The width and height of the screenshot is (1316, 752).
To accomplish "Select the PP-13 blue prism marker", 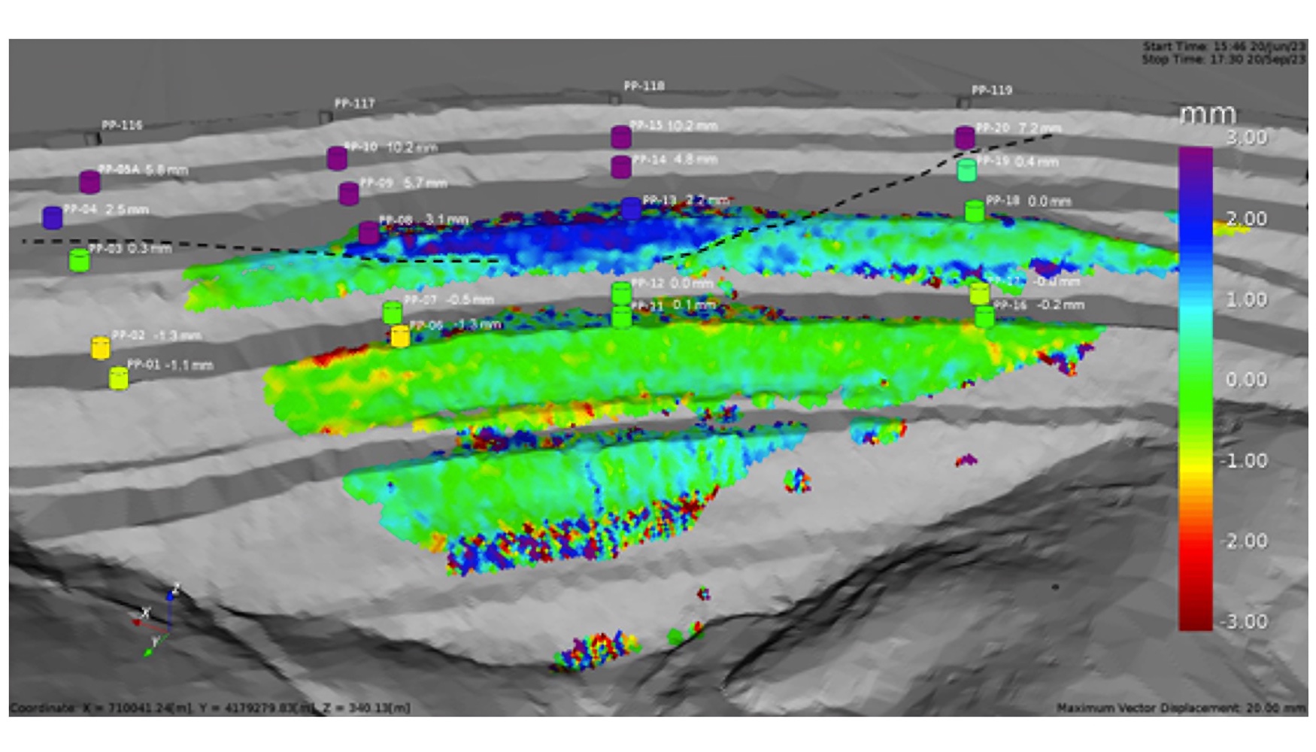I will click(631, 208).
